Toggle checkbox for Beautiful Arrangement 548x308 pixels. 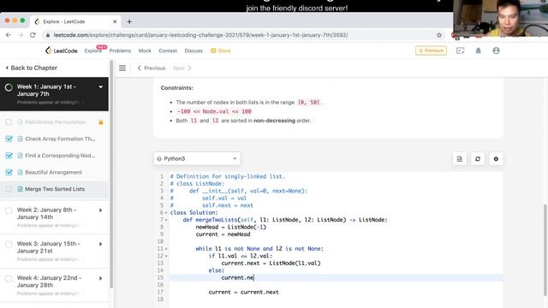point(9,172)
